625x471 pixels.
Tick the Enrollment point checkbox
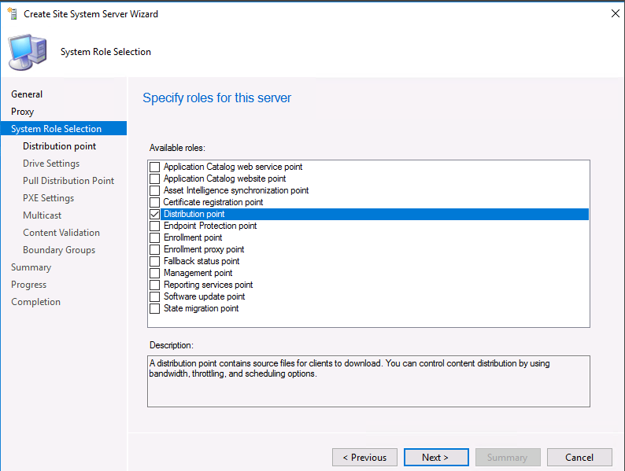154,237
